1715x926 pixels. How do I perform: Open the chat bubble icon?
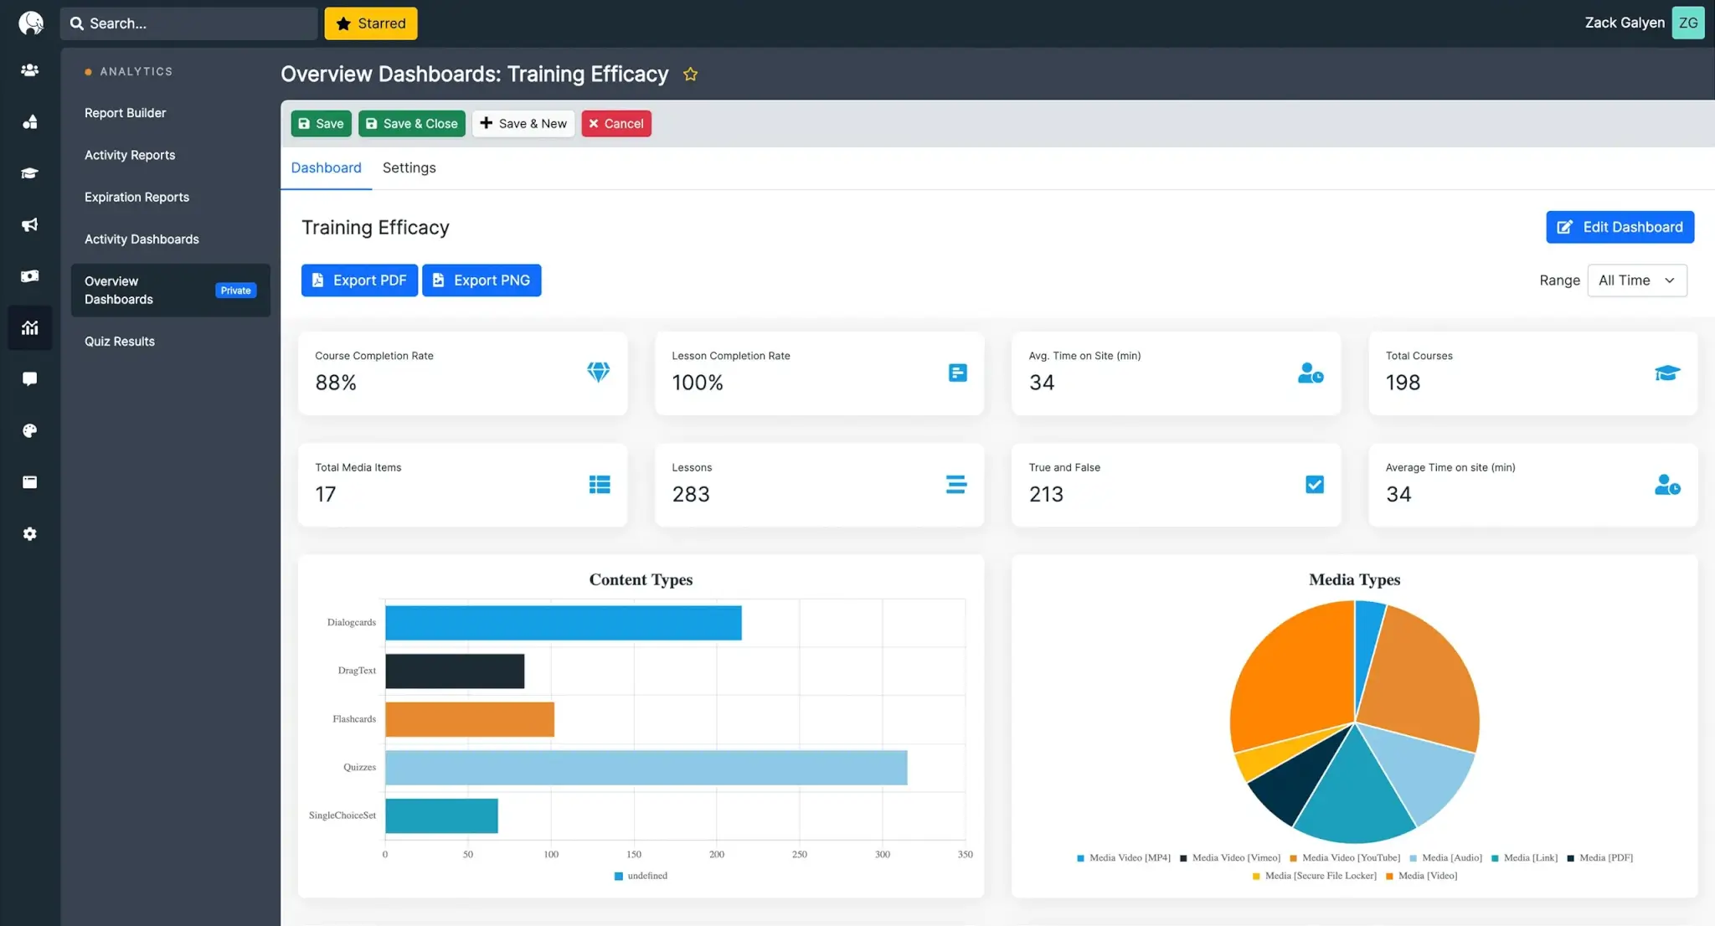(30, 378)
